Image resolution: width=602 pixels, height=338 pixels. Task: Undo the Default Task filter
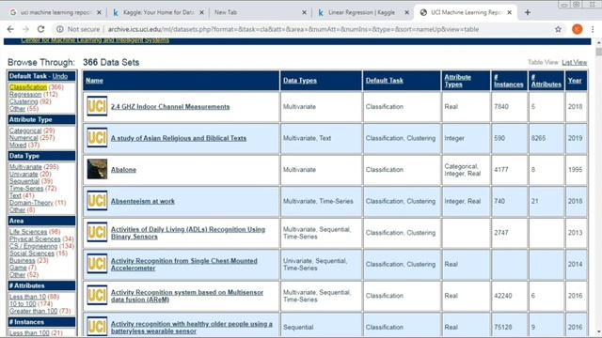60,76
